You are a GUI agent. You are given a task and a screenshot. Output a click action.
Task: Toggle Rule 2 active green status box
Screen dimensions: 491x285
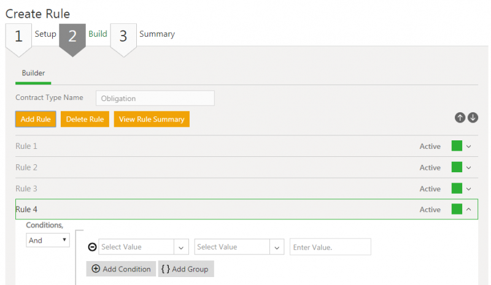click(x=457, y=167)
